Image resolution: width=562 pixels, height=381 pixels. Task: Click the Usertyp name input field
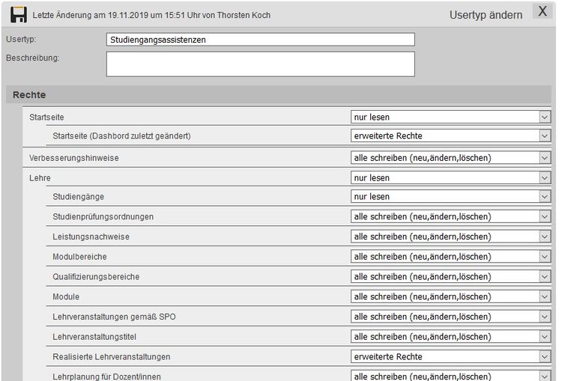[260, 40]
